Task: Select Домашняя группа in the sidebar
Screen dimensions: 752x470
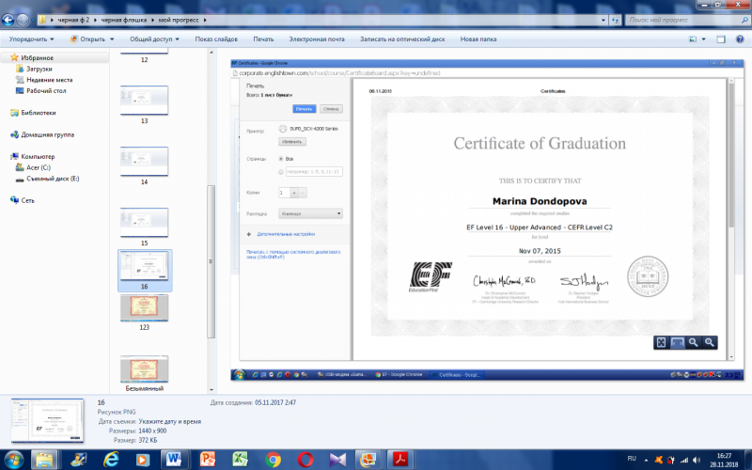Action: pyautogui.click(x=48, y=135)
